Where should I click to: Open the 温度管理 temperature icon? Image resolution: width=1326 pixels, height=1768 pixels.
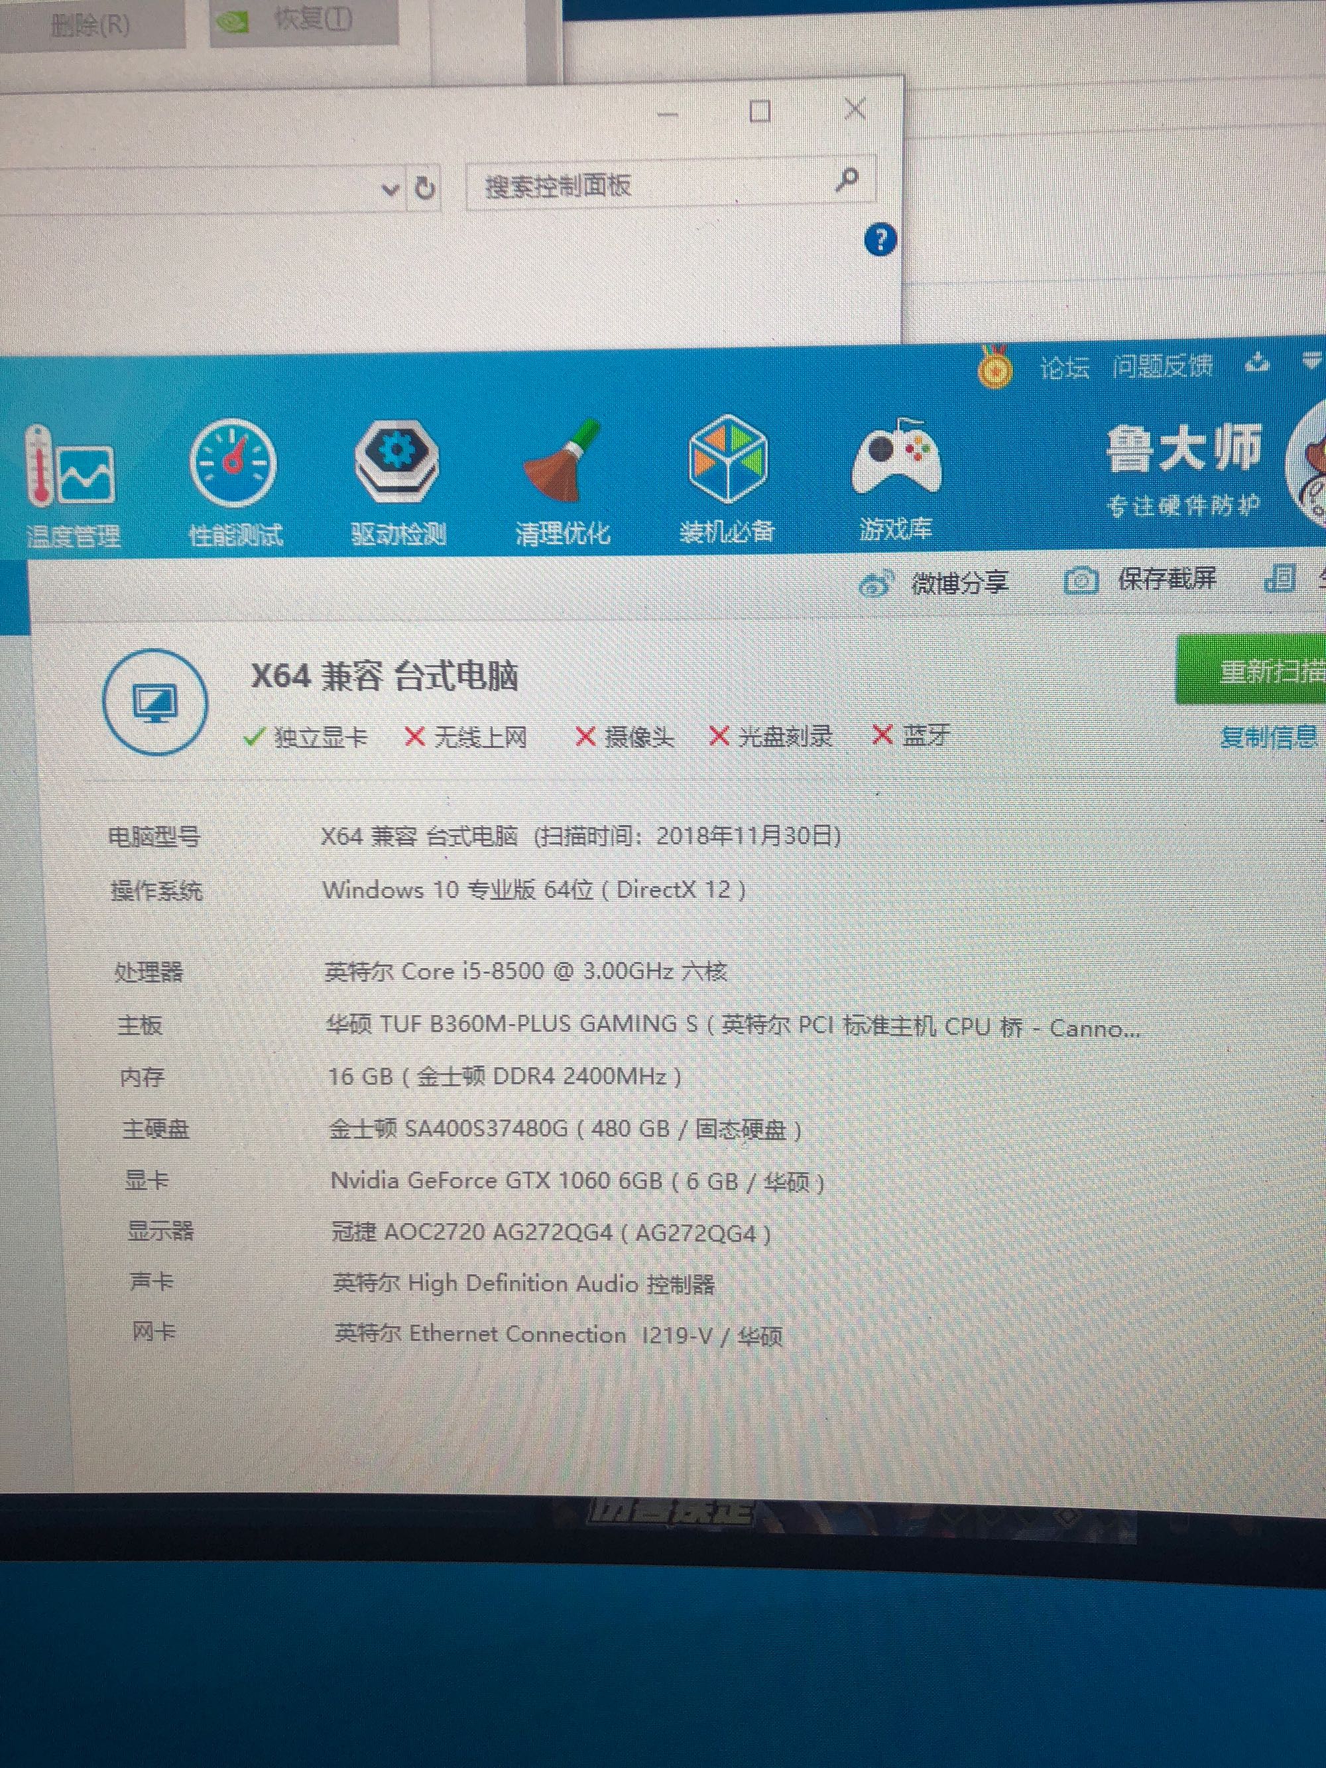coord(70,467)
